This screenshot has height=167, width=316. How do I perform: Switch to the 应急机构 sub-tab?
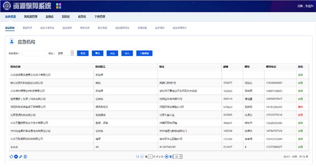point(10,28)
